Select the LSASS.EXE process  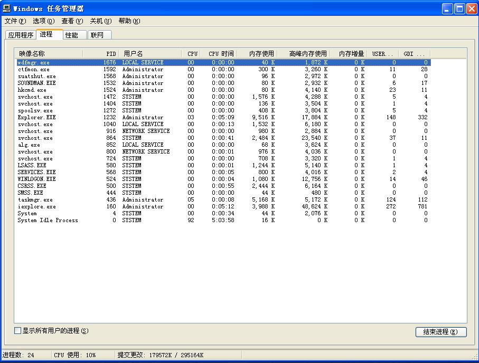click(223, 165)
